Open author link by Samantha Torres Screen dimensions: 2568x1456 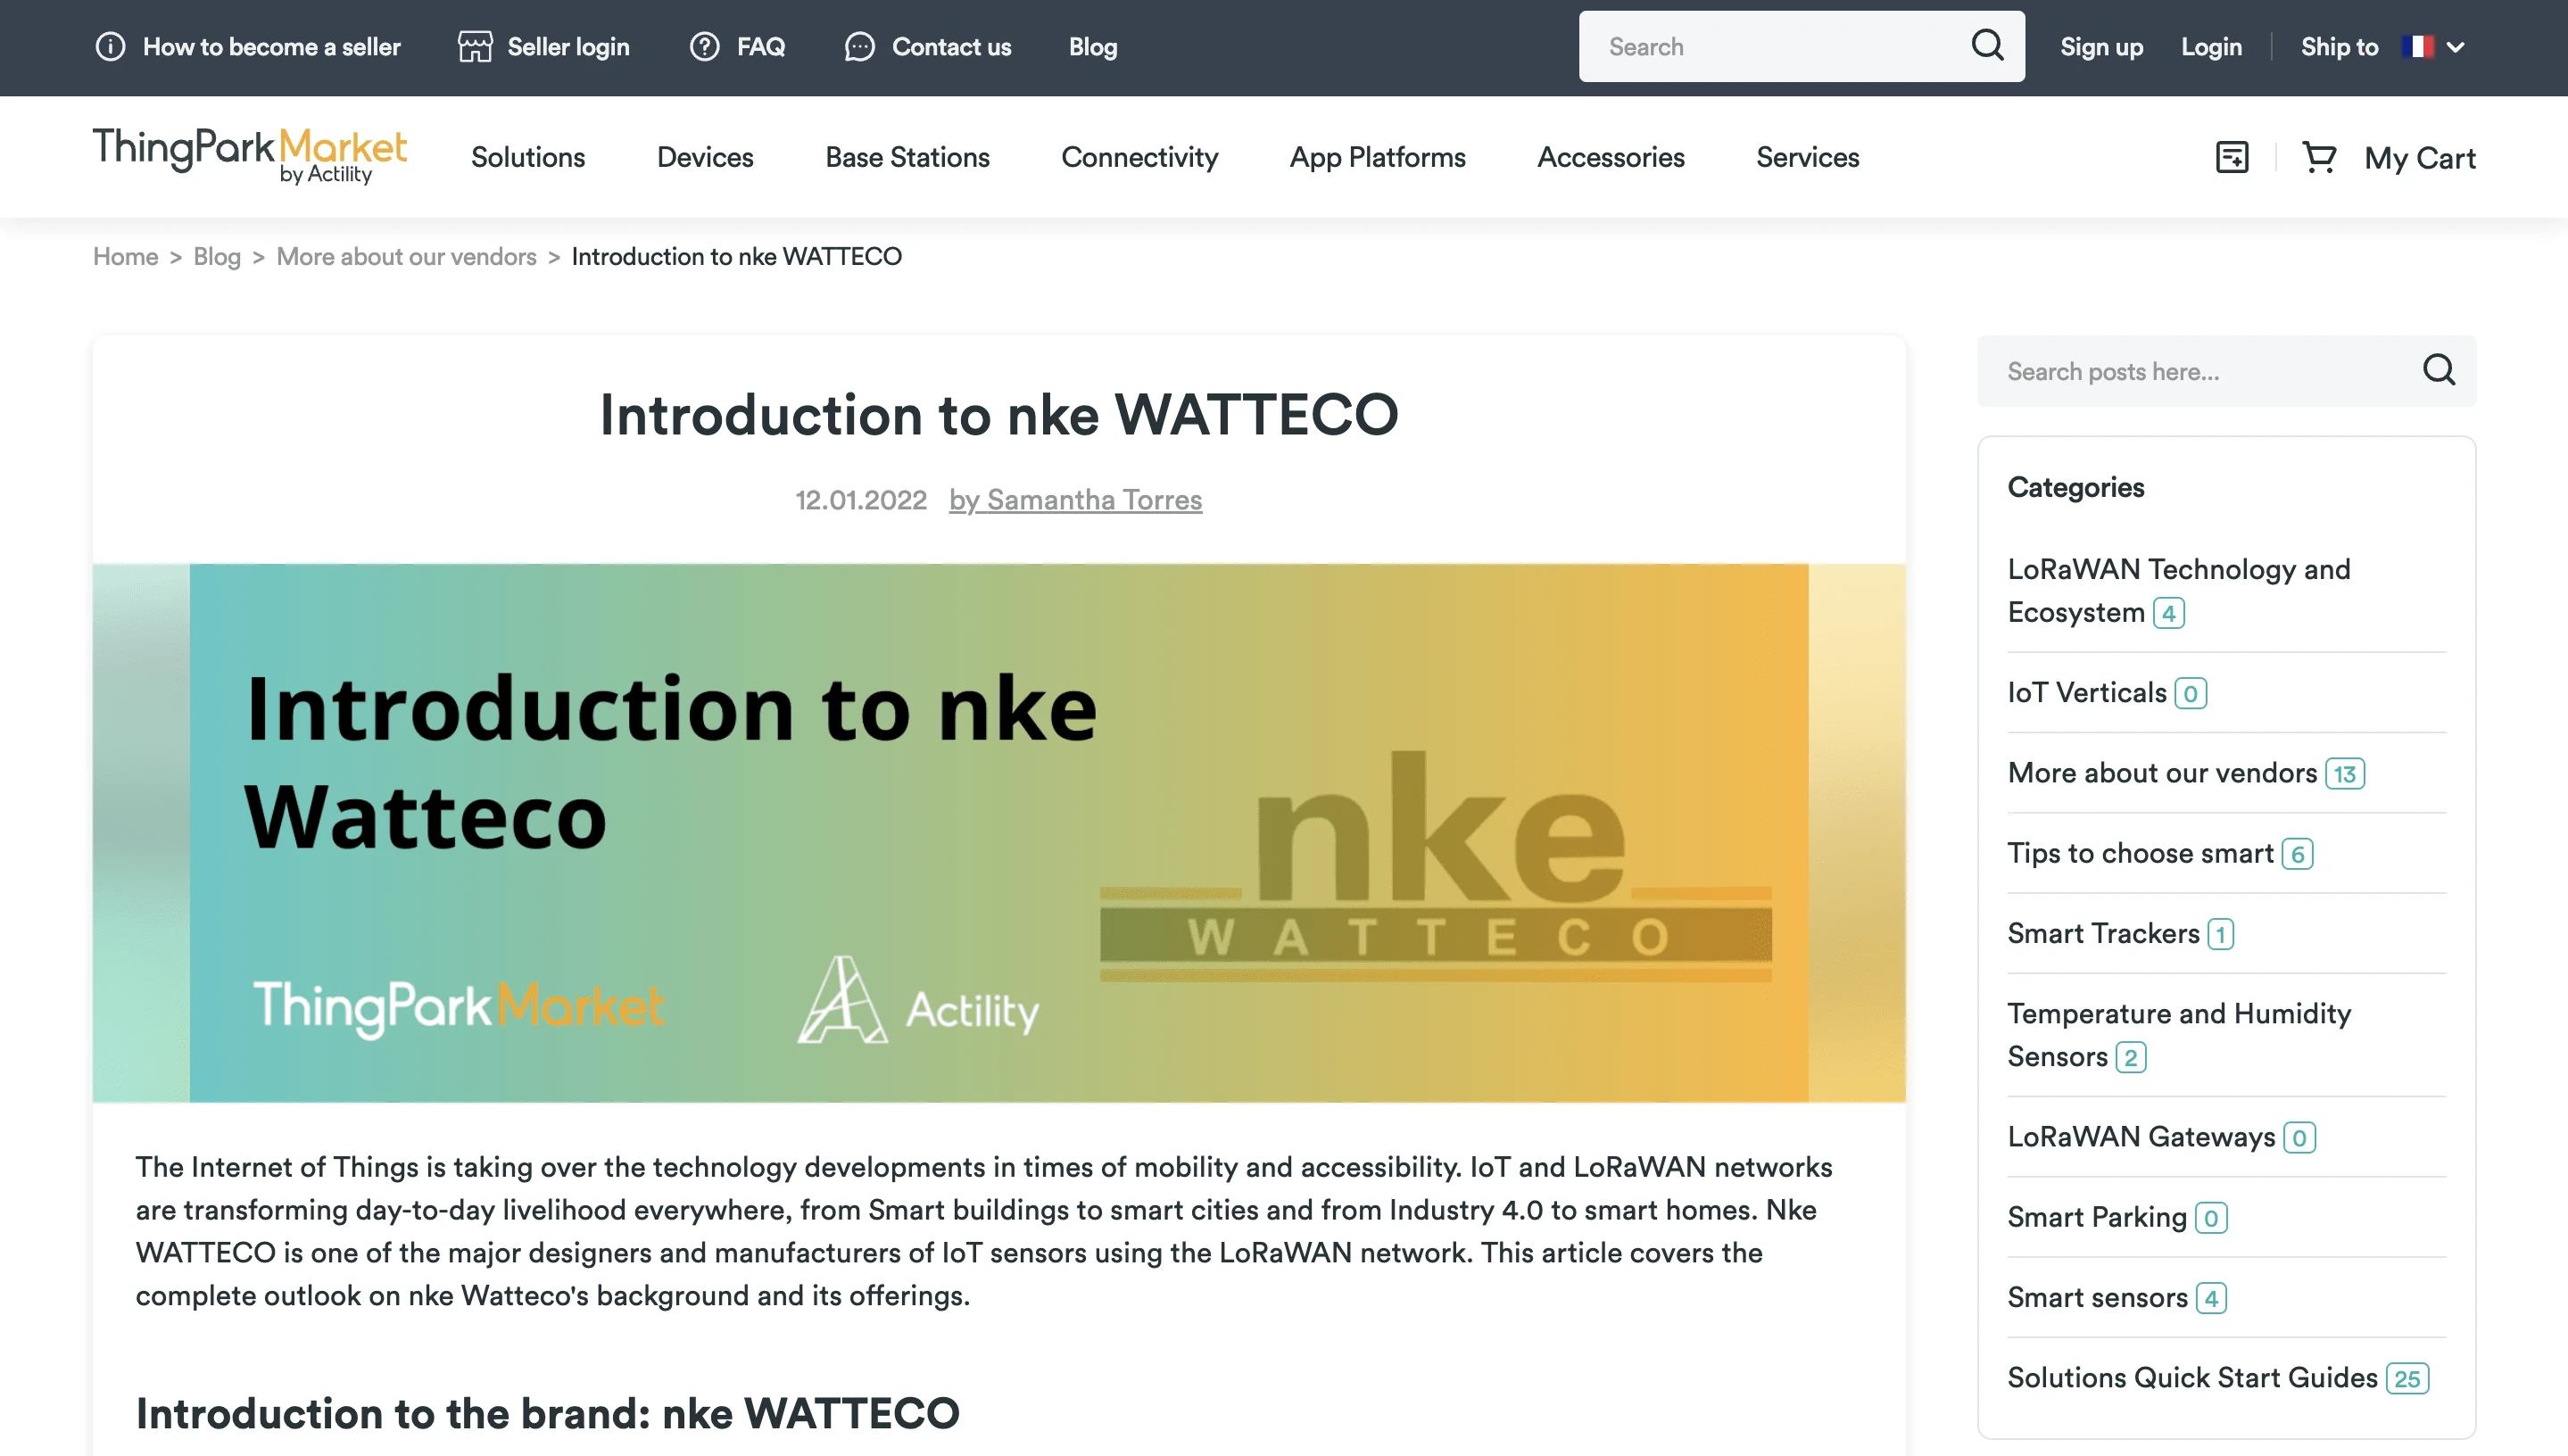tap(1075, 500)
